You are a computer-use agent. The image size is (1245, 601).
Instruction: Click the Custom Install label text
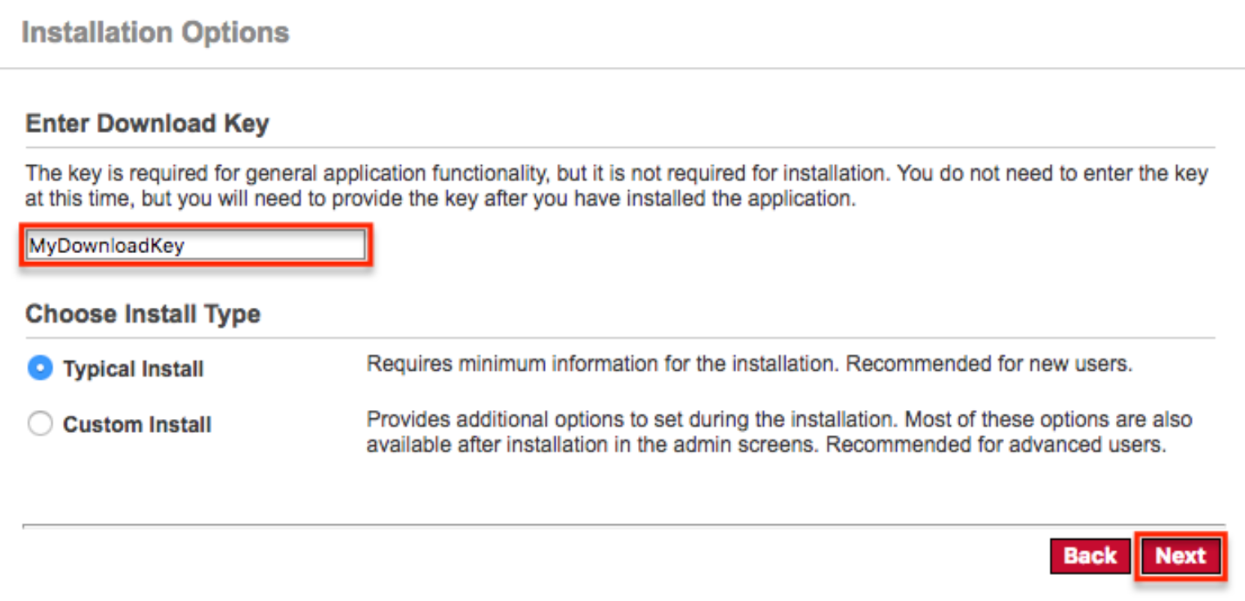[136, 424]
